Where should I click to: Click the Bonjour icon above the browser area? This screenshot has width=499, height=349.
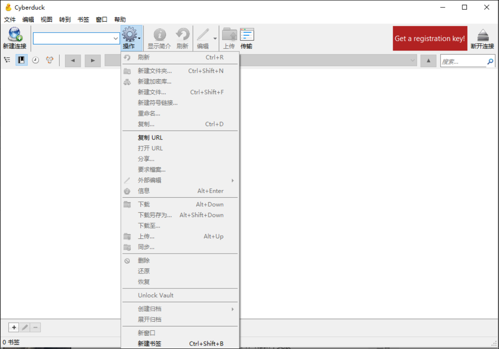49,60
